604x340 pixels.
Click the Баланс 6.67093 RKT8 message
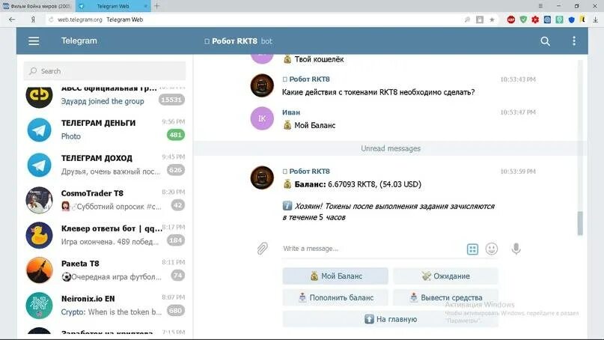point(352,184)
